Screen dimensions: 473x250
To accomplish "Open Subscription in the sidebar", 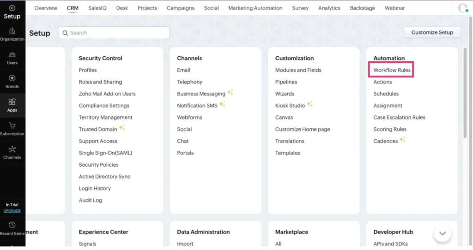I will 12,129.
